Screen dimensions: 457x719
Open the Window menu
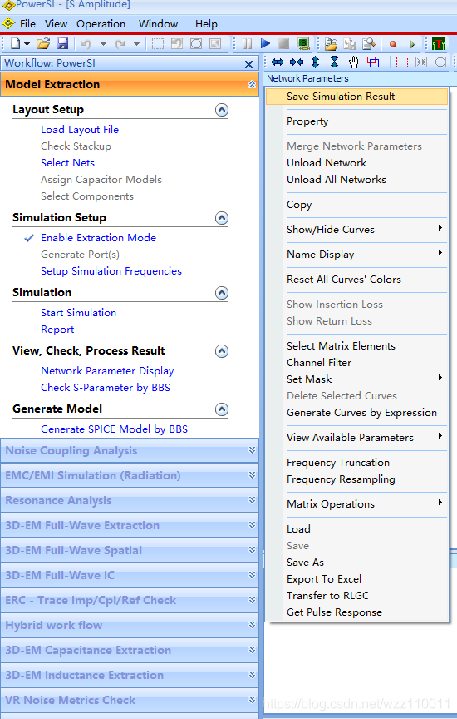tap(159, 24)
